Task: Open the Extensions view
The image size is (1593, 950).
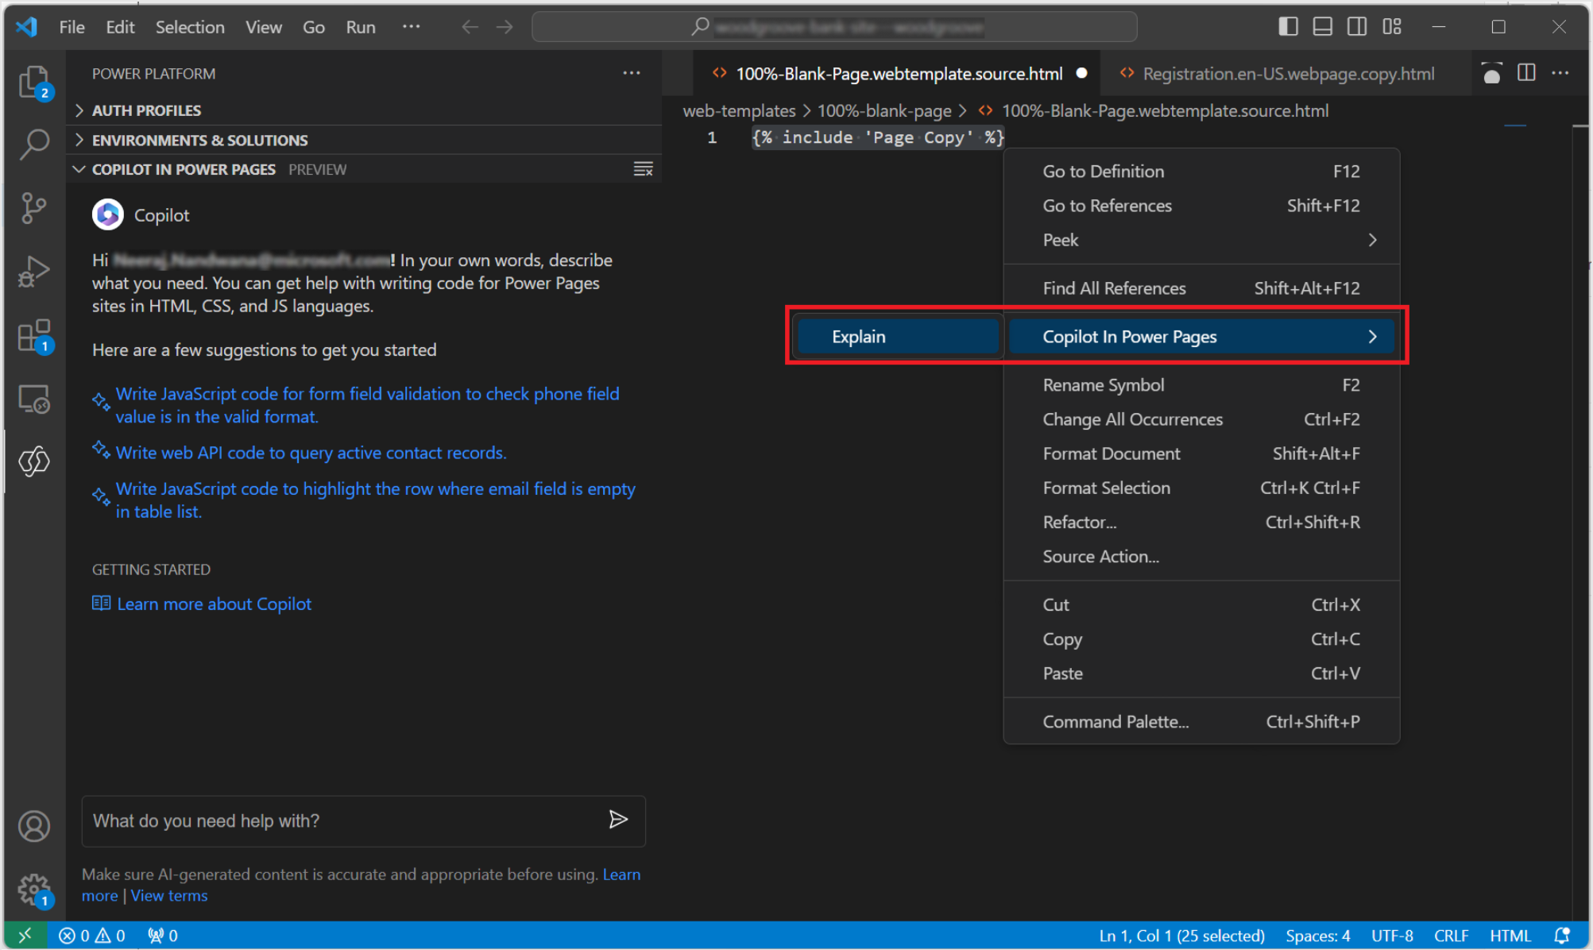Action: pos(34,334)
